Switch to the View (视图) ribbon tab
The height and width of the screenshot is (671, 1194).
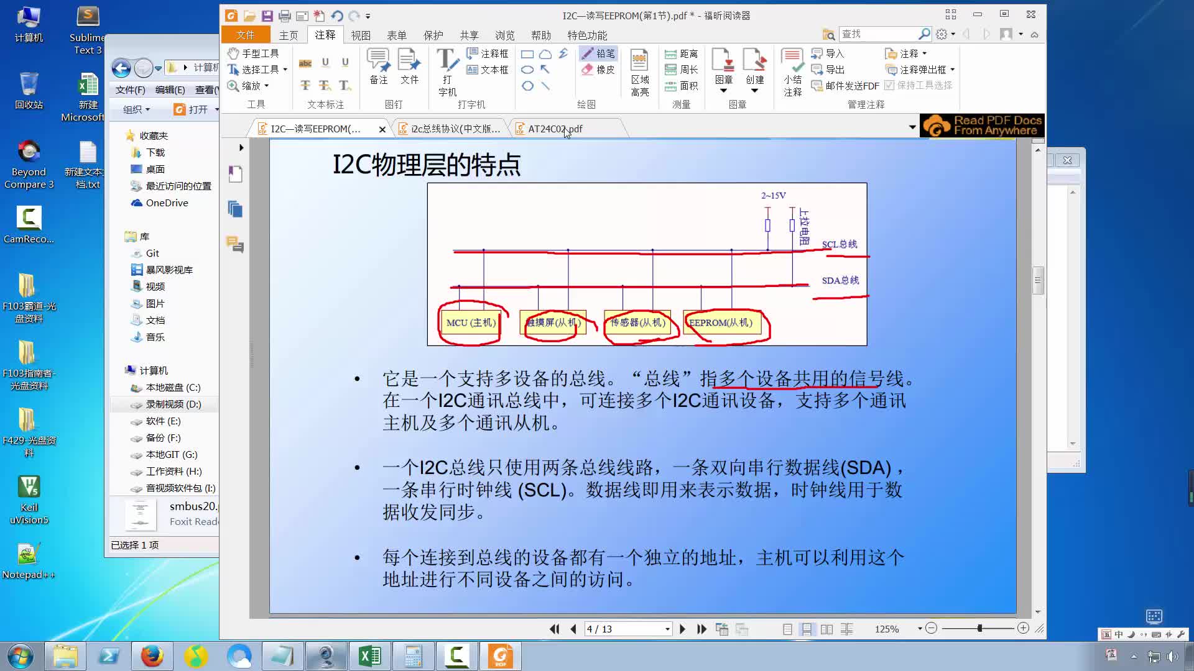coord(361,35)
